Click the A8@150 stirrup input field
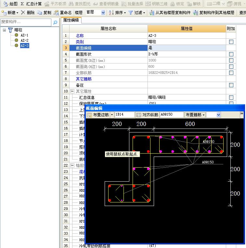The width and height of the screenshot is (246, 248). (x=172, y=115)
